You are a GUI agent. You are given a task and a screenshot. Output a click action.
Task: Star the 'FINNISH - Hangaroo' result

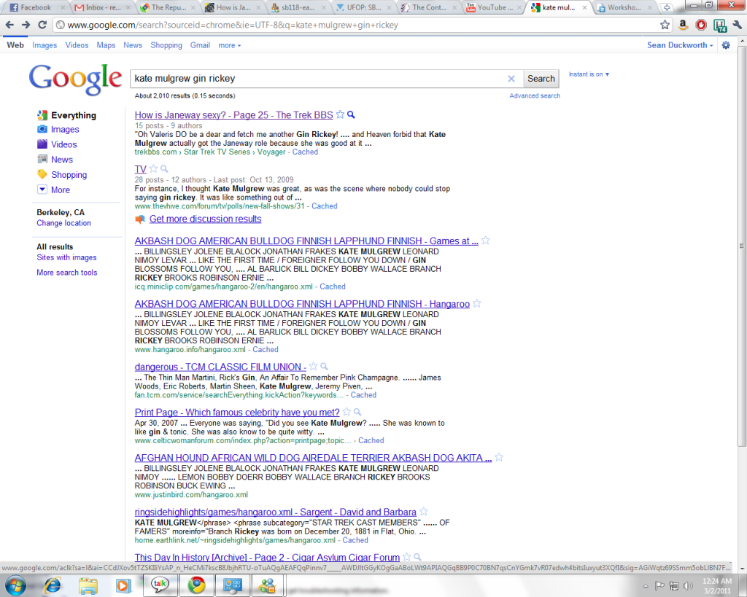pos(477,303)
